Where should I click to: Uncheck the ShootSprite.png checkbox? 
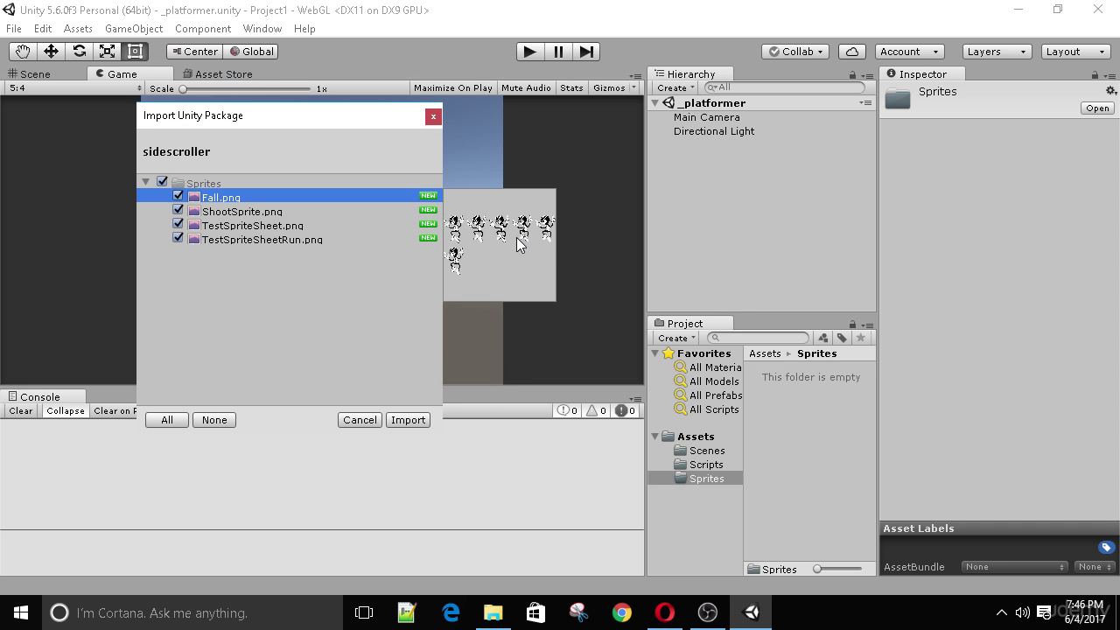(x=178, y=210)
